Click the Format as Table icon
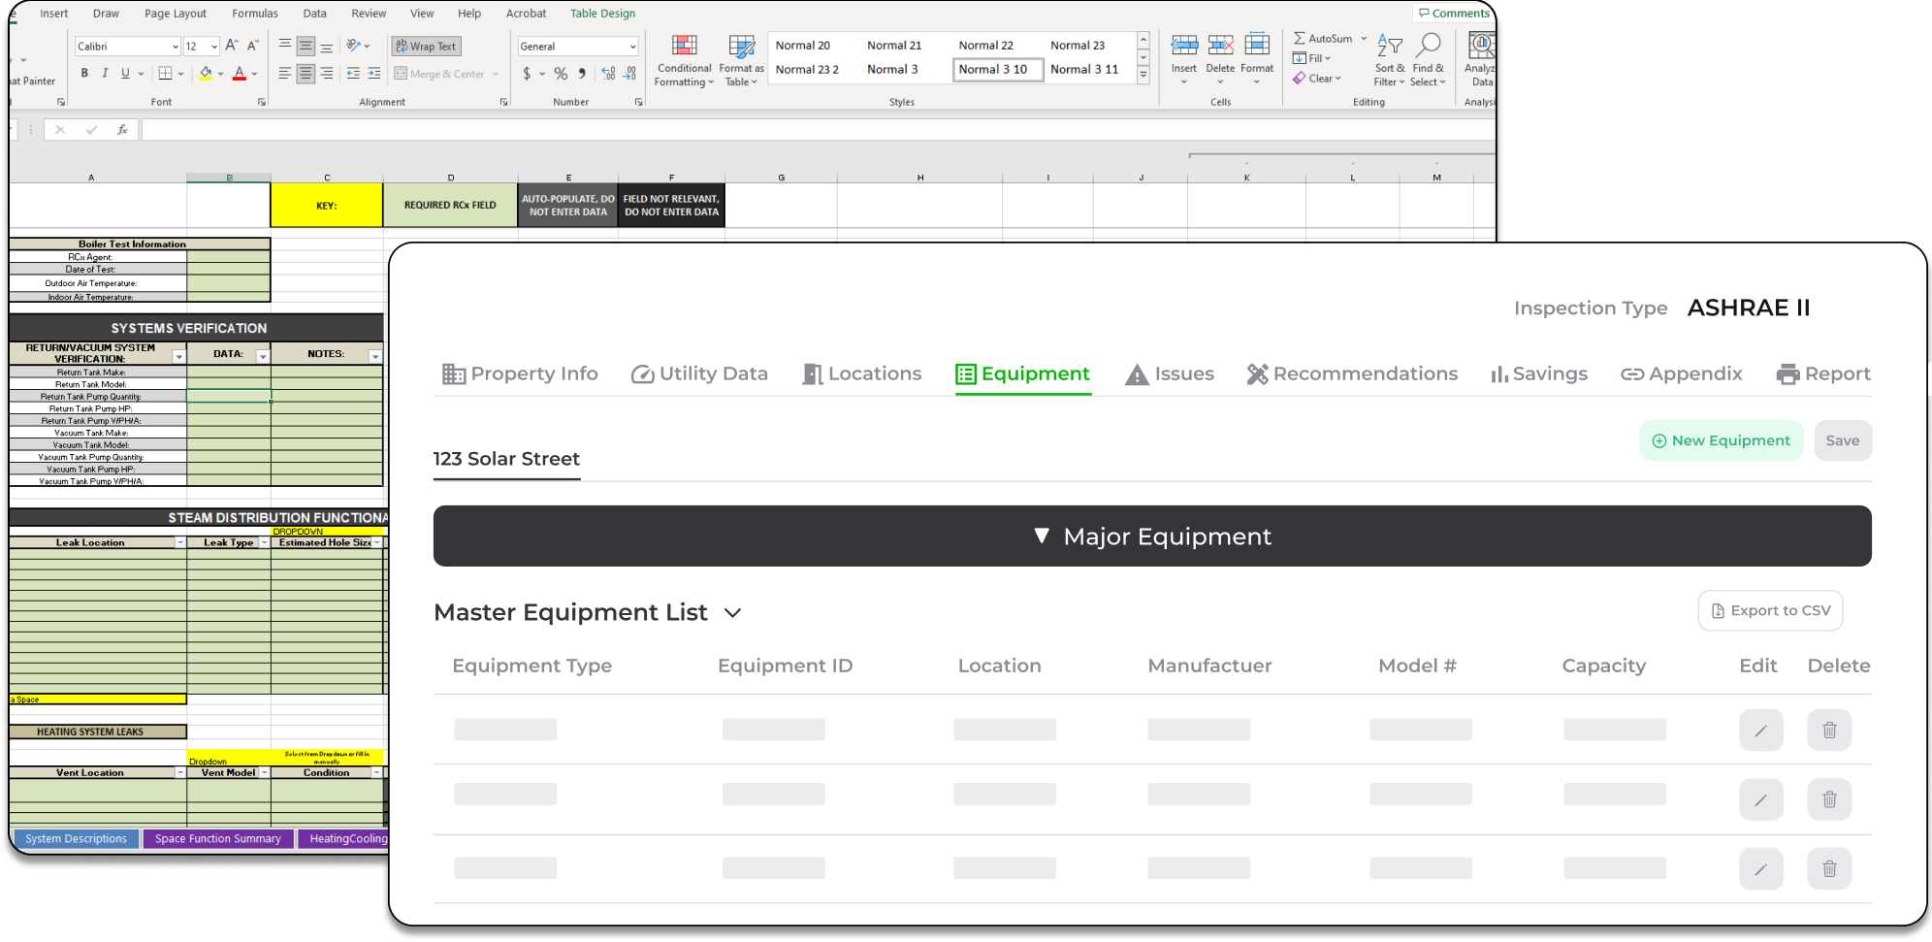The height and width of the screenshot is (942, 1932). click(741, 47)
